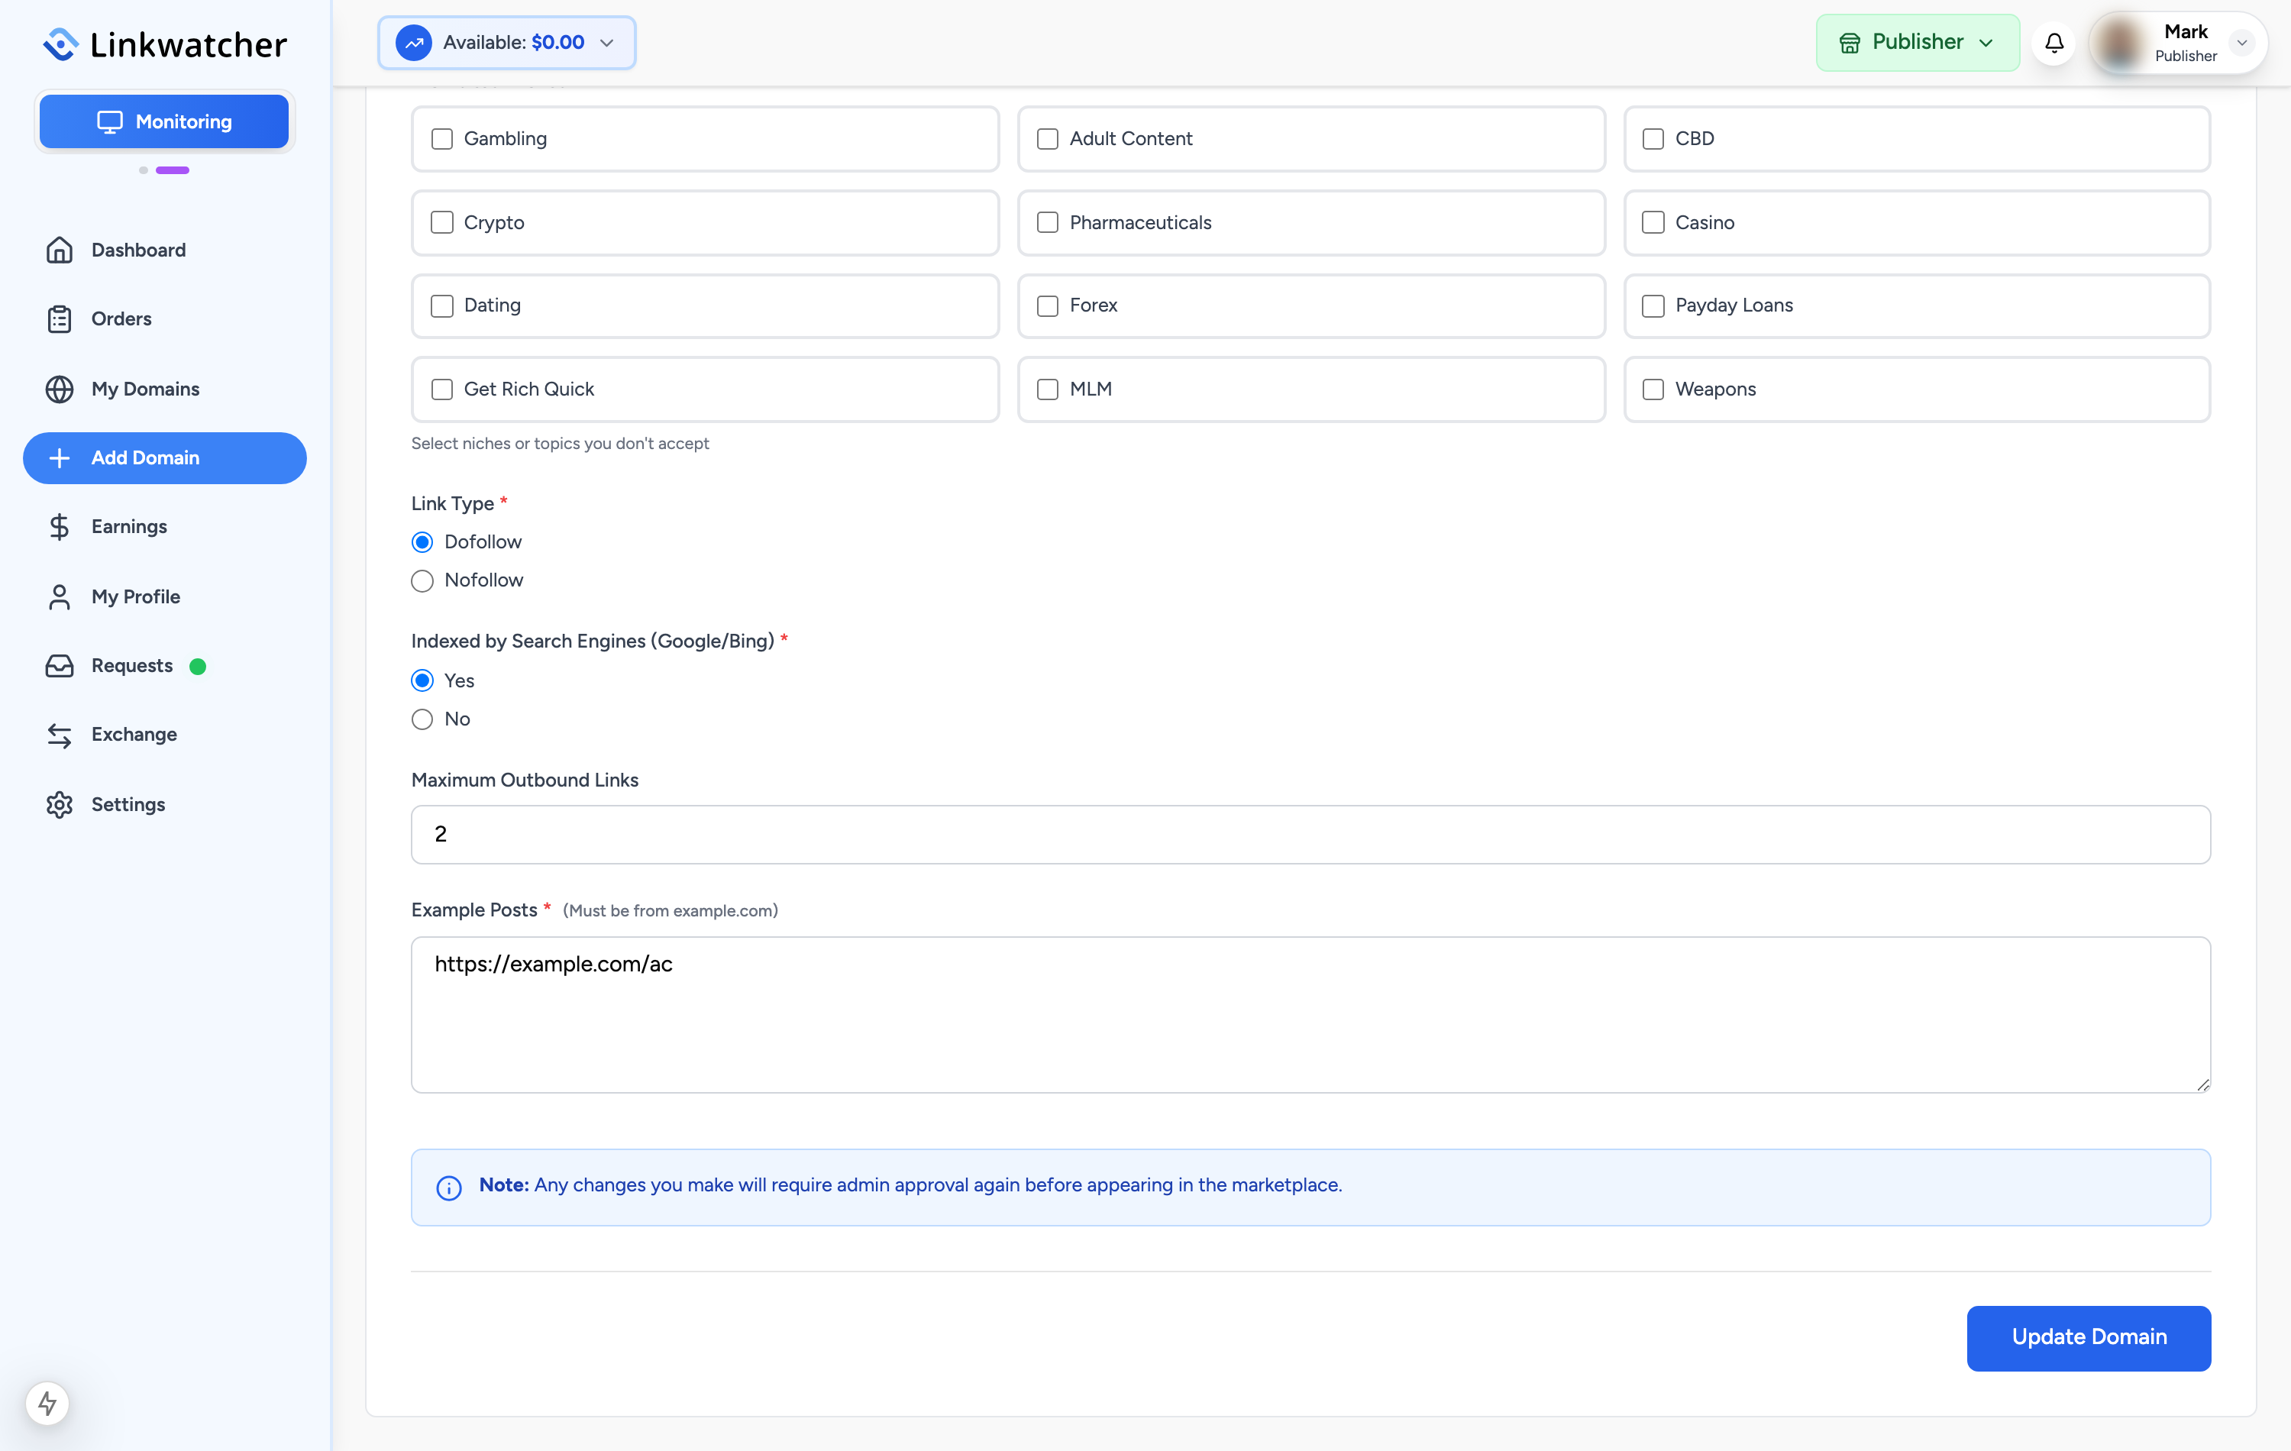Image resolution: width=2291 pixels, height=1451 pixels.
Task: Click the Example Posts text area
Action: [x=1310, y=1014]
